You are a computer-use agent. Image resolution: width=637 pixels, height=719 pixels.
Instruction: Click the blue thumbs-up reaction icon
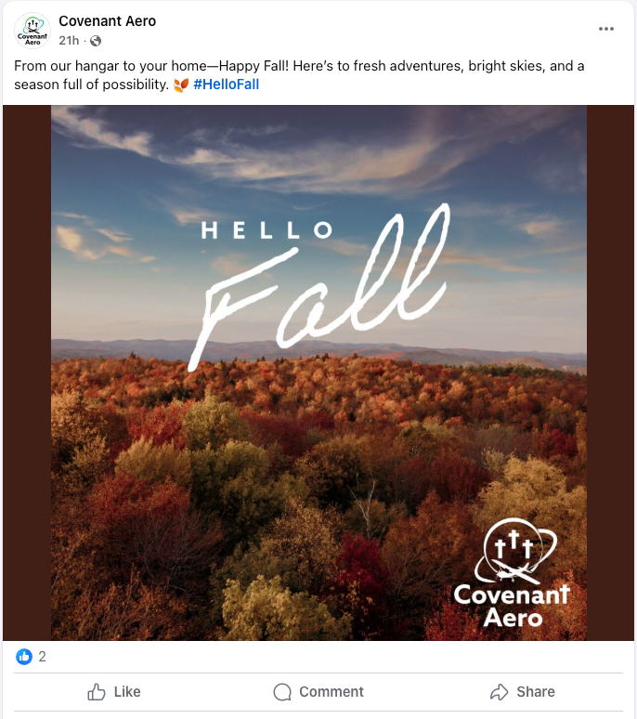[x=24, y=657]
